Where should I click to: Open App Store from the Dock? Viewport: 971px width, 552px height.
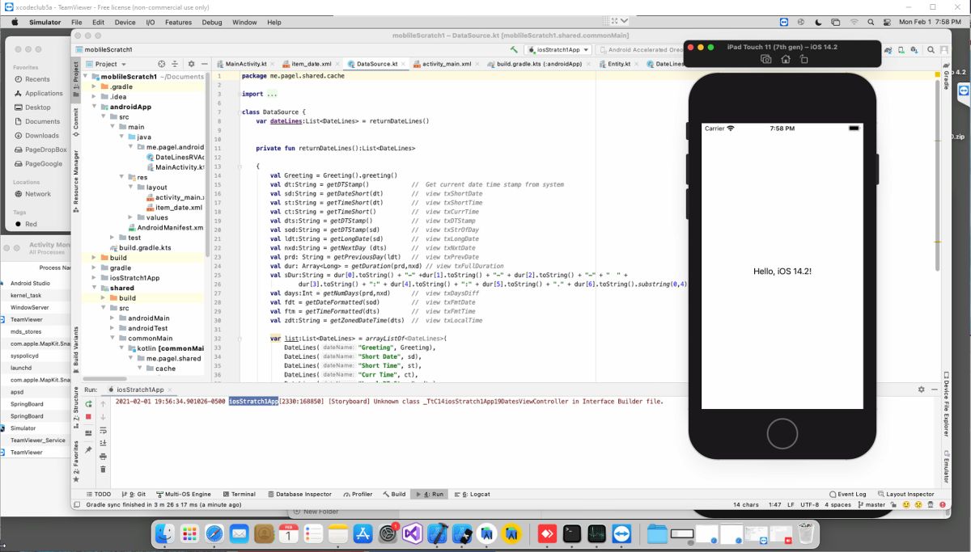pos(363,533)
